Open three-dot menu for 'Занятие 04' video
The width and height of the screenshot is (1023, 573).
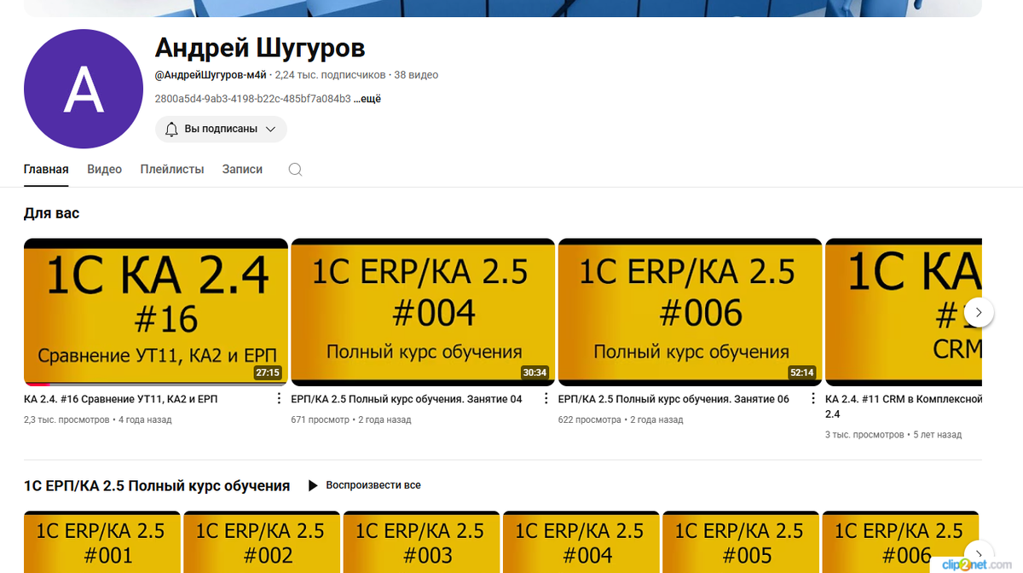[546, 399]
